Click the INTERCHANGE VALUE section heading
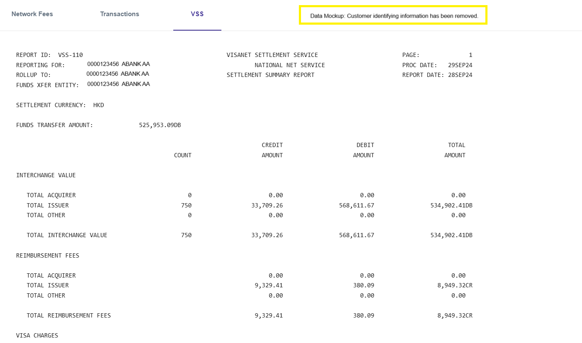The width and height of the screenshot is (582, 343). [46, 175]
